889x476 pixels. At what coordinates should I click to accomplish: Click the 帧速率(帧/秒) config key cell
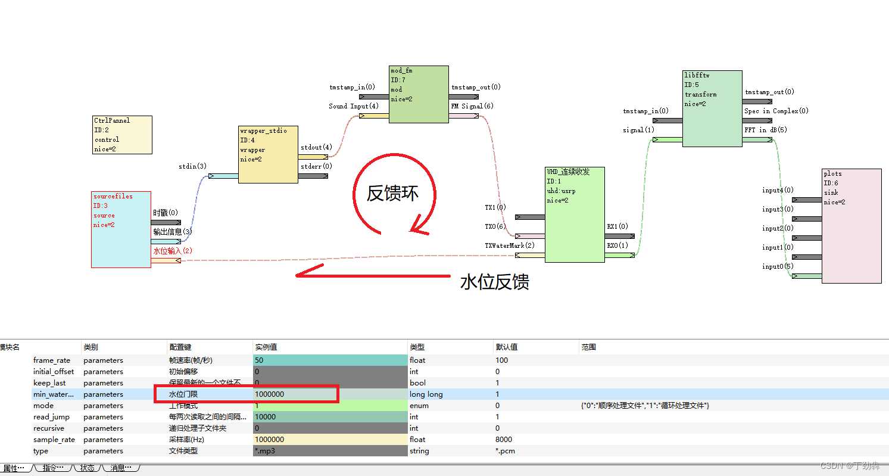tap(210, 360)
